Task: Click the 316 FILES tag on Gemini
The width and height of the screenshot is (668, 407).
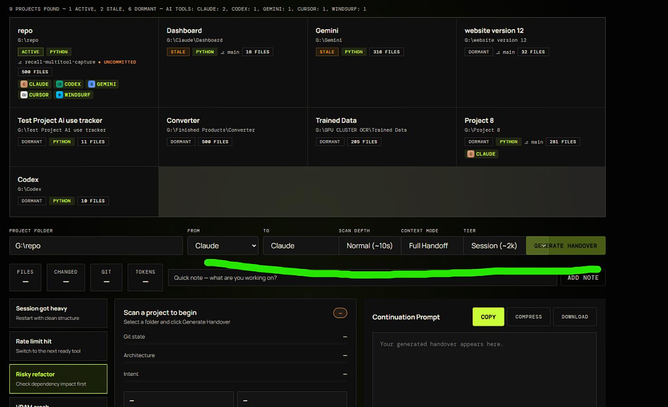Action: tap(387, 52)
